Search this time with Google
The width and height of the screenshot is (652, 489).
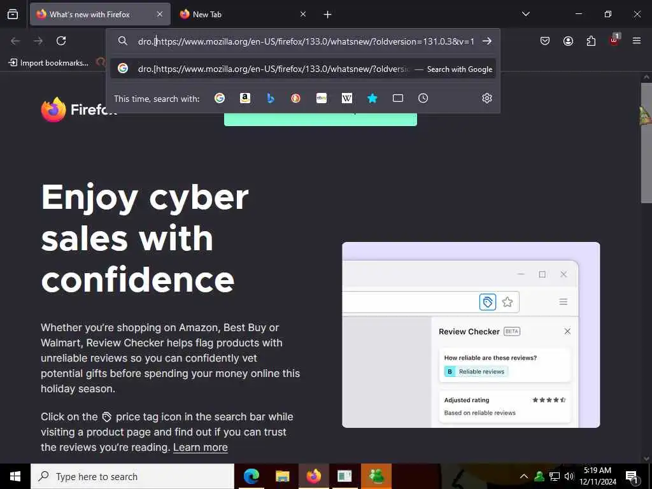coord(220,98)
